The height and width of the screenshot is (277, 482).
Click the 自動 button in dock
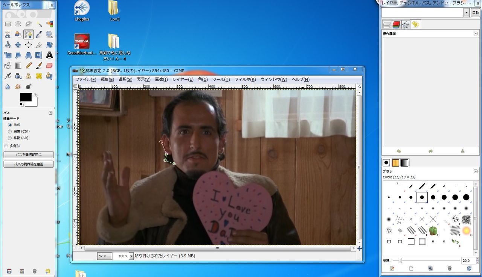tap(476, 13)
